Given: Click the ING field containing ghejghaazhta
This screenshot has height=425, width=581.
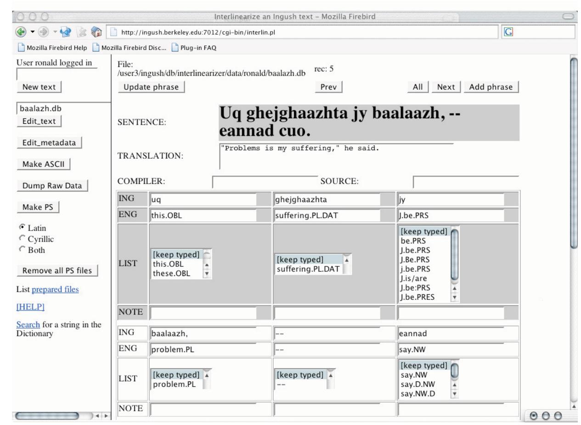Looking at the screenshot, I should [327, 200].
